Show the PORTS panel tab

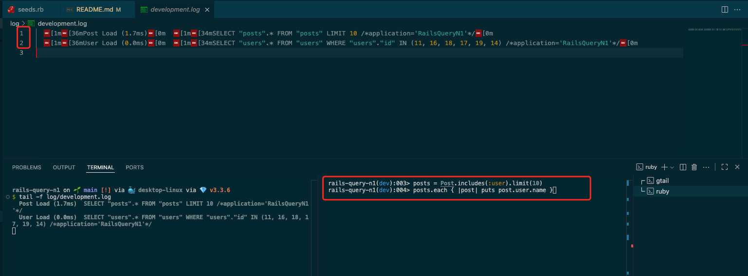tap(135, 167)
